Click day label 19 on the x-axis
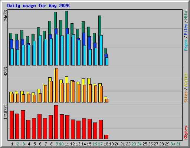 click(111, 144)
